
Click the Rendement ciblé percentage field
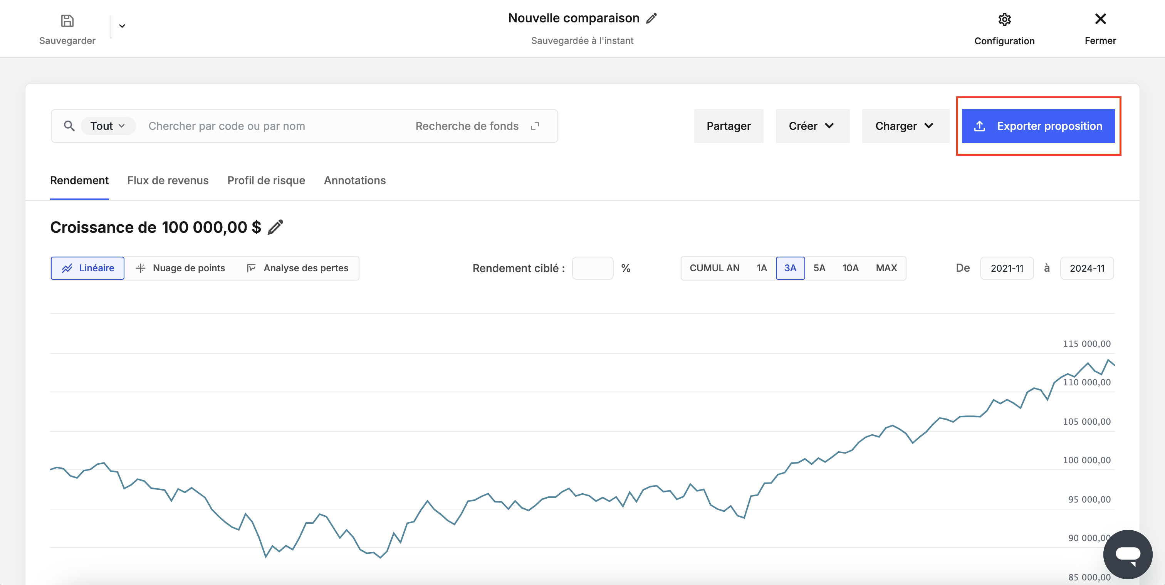click(x=592, y=268)
